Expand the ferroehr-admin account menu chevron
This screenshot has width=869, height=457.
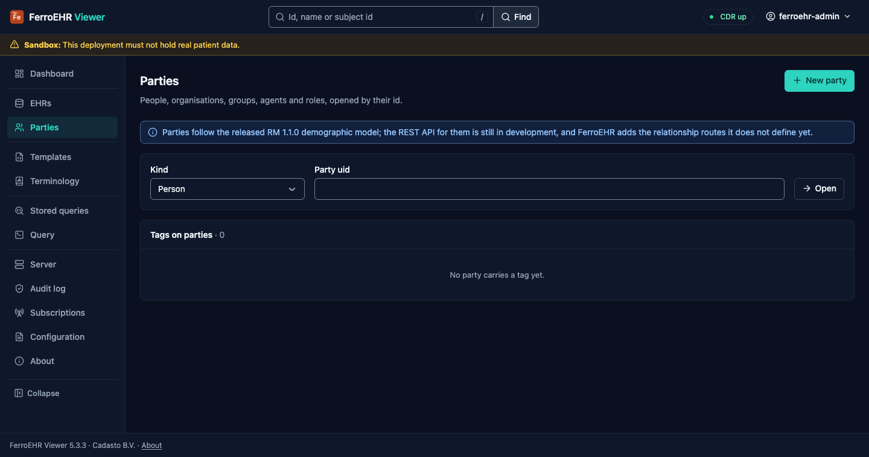847,17
